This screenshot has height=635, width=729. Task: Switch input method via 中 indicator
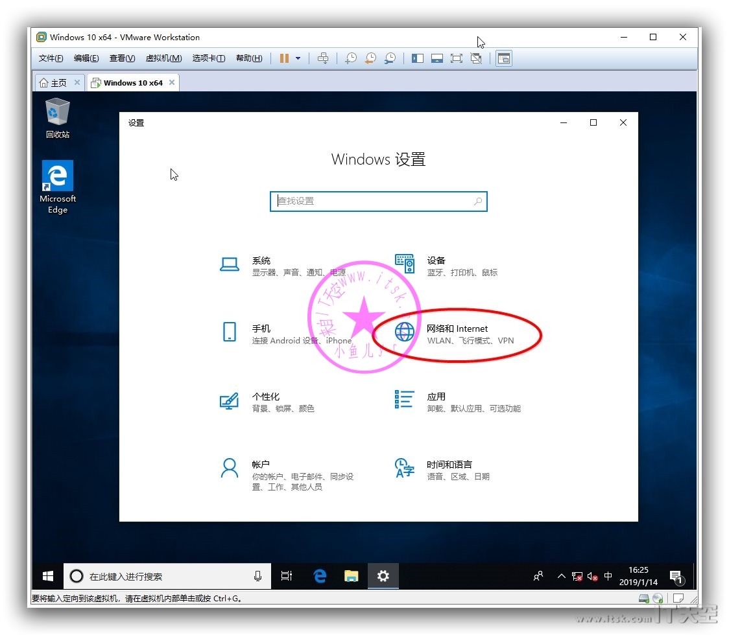tap(608, 576)
